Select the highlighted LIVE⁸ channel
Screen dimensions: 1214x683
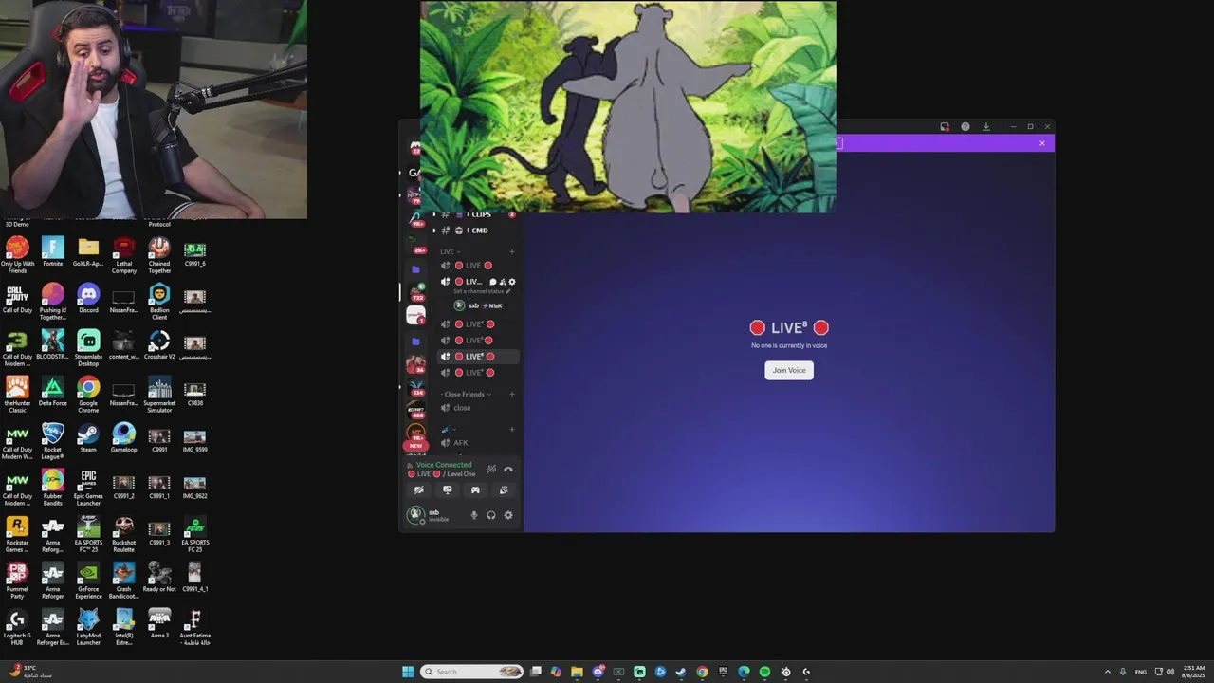point(478,357)
